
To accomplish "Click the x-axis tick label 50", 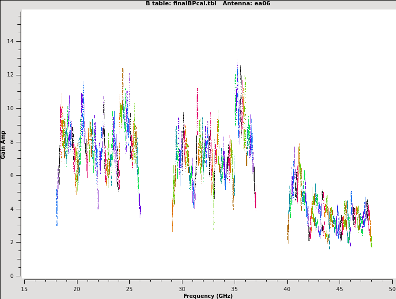I will click(x=392, y=289).
